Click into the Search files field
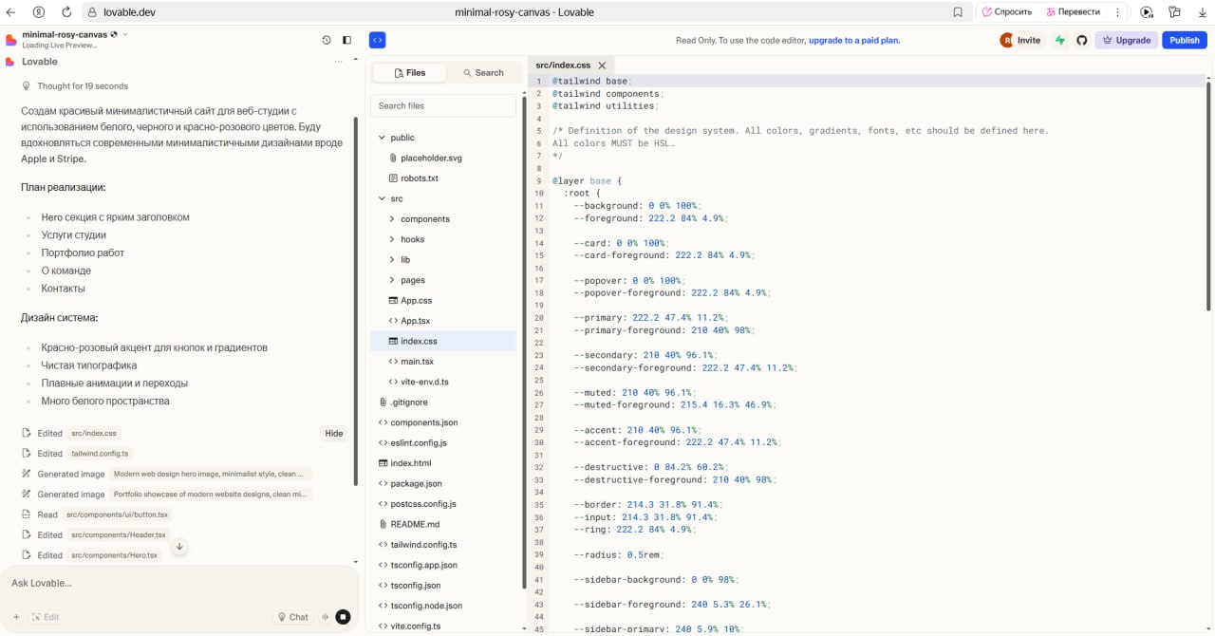 pyautogui.click(x=443, y=105)
